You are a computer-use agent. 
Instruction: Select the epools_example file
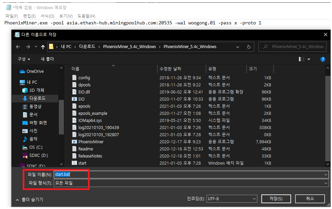tap(93, 113)
